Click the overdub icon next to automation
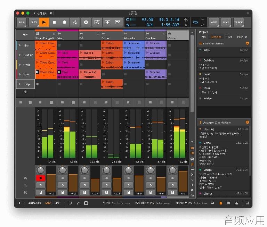The height and width of the screenshot is (227, 267). click(86, 22)
